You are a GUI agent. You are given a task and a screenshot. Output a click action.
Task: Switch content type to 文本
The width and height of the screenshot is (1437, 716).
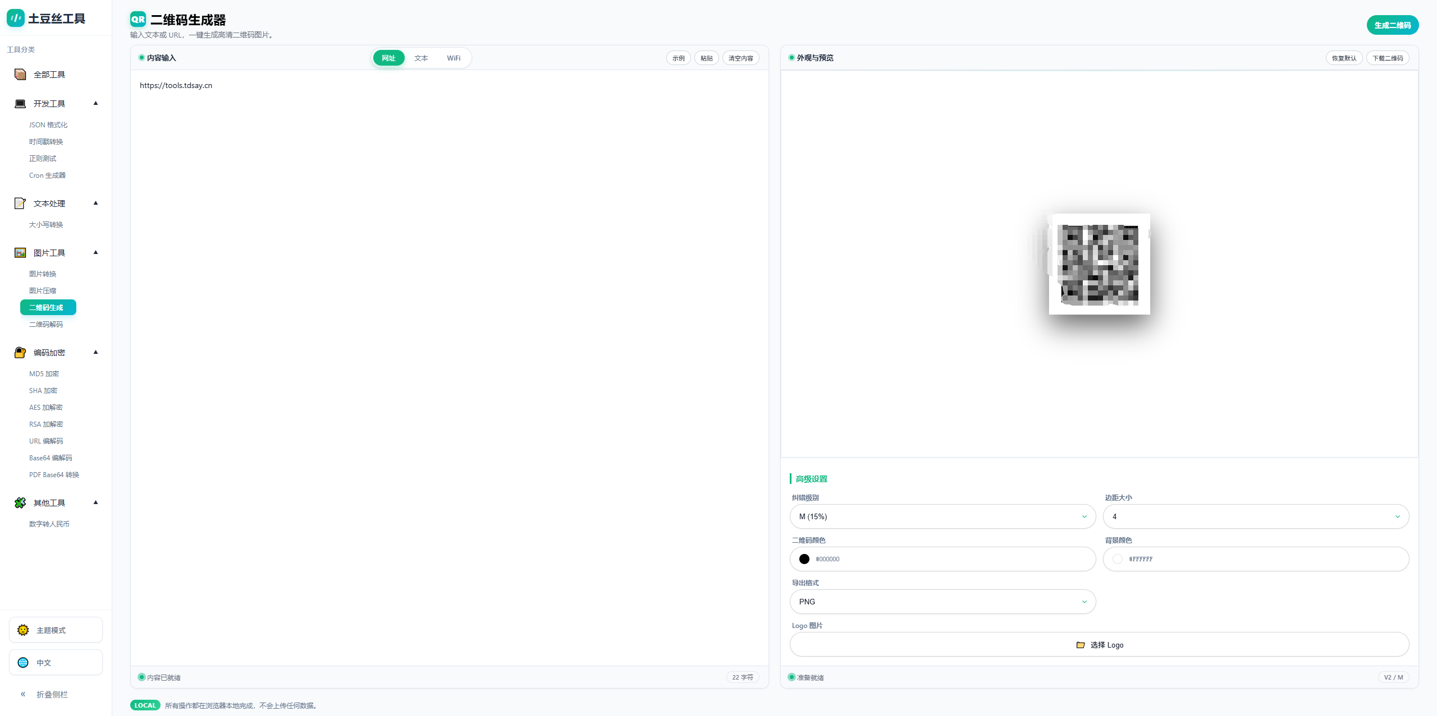click(x=421, y=58)
